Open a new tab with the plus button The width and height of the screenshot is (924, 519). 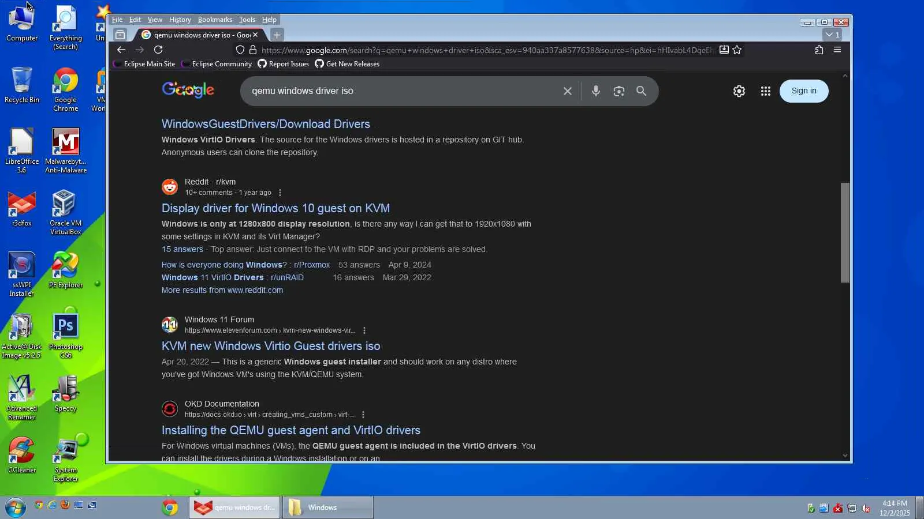(277, 35)
